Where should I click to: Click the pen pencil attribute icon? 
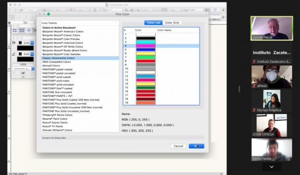click(x=13, y=54)
